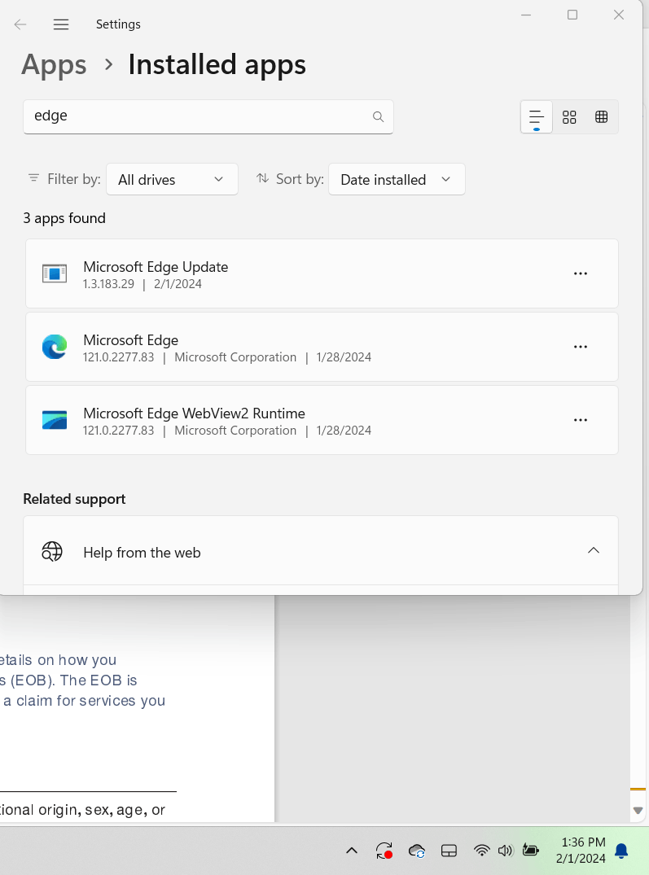
Task: Click the sort arrows icon next to Sort by
Action: (262, 178)
